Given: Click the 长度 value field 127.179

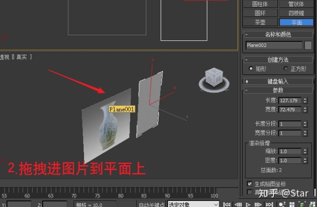Looking at the screenshot, I should click(x=290, y=100).
